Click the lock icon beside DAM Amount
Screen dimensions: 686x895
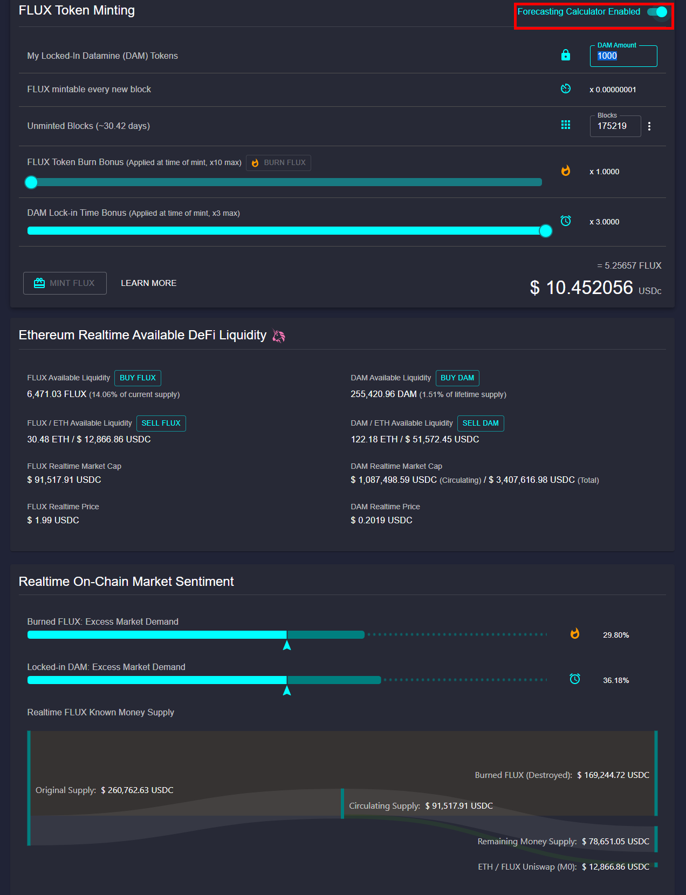point(566,55)
